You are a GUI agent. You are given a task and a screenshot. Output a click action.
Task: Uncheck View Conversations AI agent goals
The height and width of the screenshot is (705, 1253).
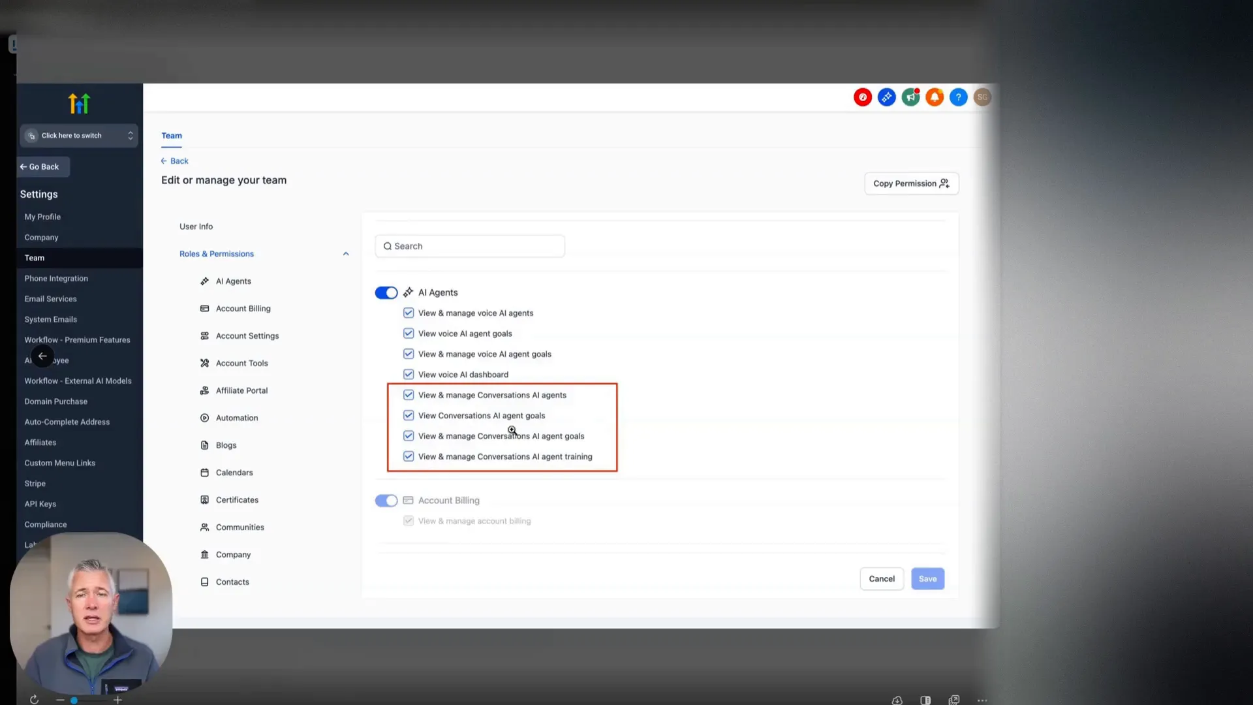[x=408, y=415]
